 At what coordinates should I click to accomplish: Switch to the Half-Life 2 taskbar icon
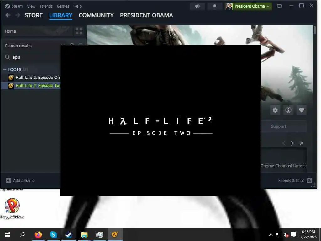point(115,235)
